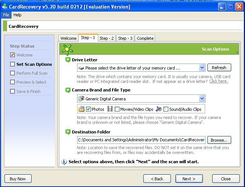Click the music notes Sound icon
245x187 pixels.
point(159,109)
